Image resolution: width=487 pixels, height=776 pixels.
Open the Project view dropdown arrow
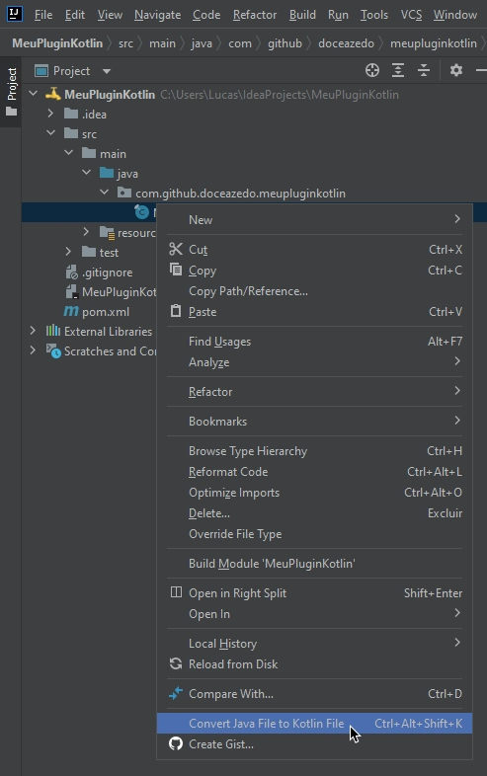pyautogui.click(x=107, y=71)
